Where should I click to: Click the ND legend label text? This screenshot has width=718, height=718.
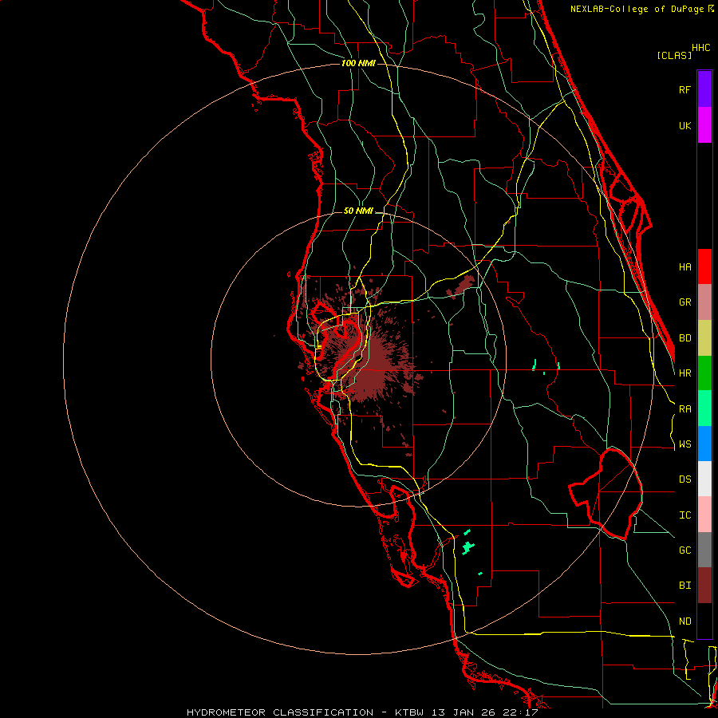pyautogui.click(x=684, y=621)
